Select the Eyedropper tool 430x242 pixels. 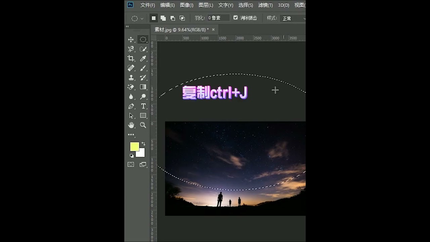(143, 58)
